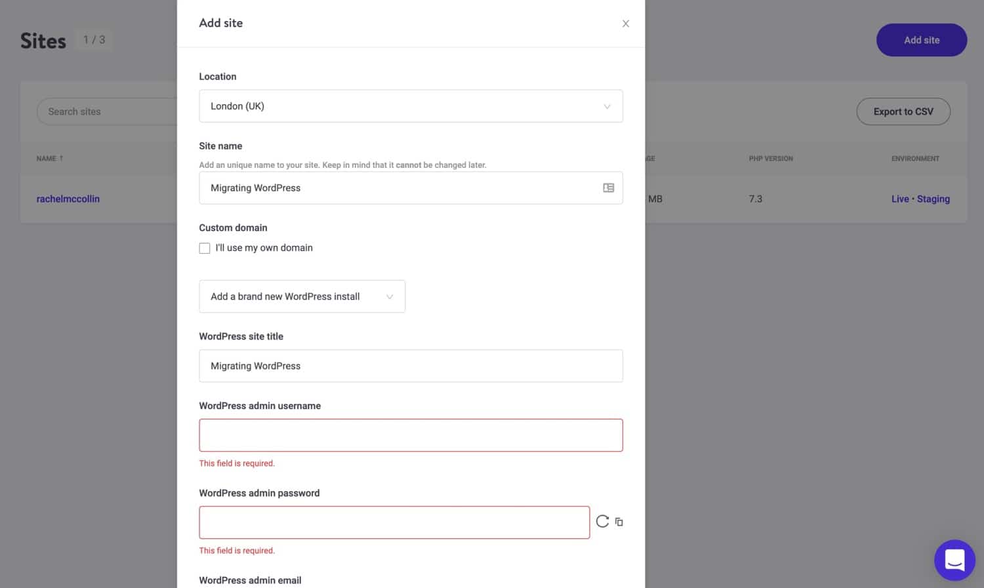Toggle the sort arrow on the NAME column
This screenshot has width=984, height=588.
61,158
